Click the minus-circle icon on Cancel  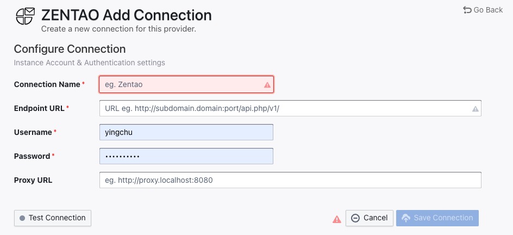click(355, 218)
